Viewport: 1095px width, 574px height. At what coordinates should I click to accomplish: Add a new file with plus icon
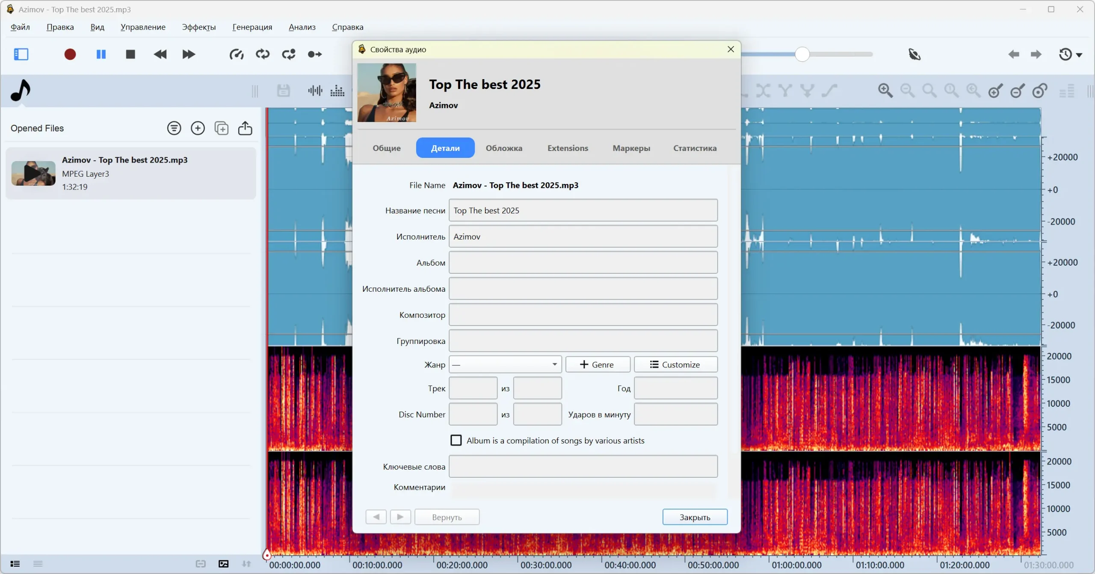[x=198, y=128]
